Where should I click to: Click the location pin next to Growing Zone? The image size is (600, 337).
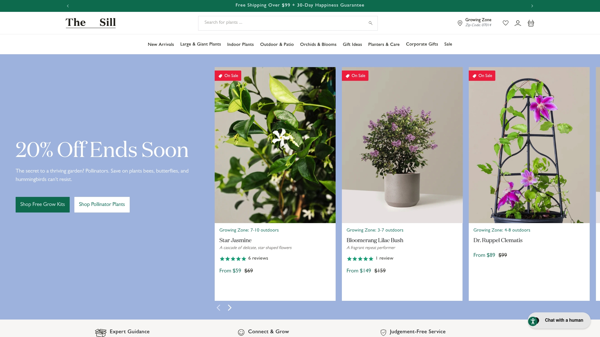pos(460,23)
